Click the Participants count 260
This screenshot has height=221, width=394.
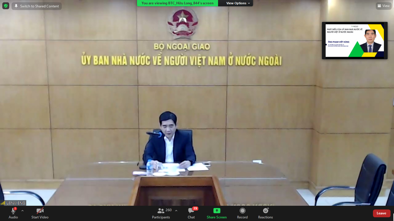pyautogui.click(x=169, y=210)
